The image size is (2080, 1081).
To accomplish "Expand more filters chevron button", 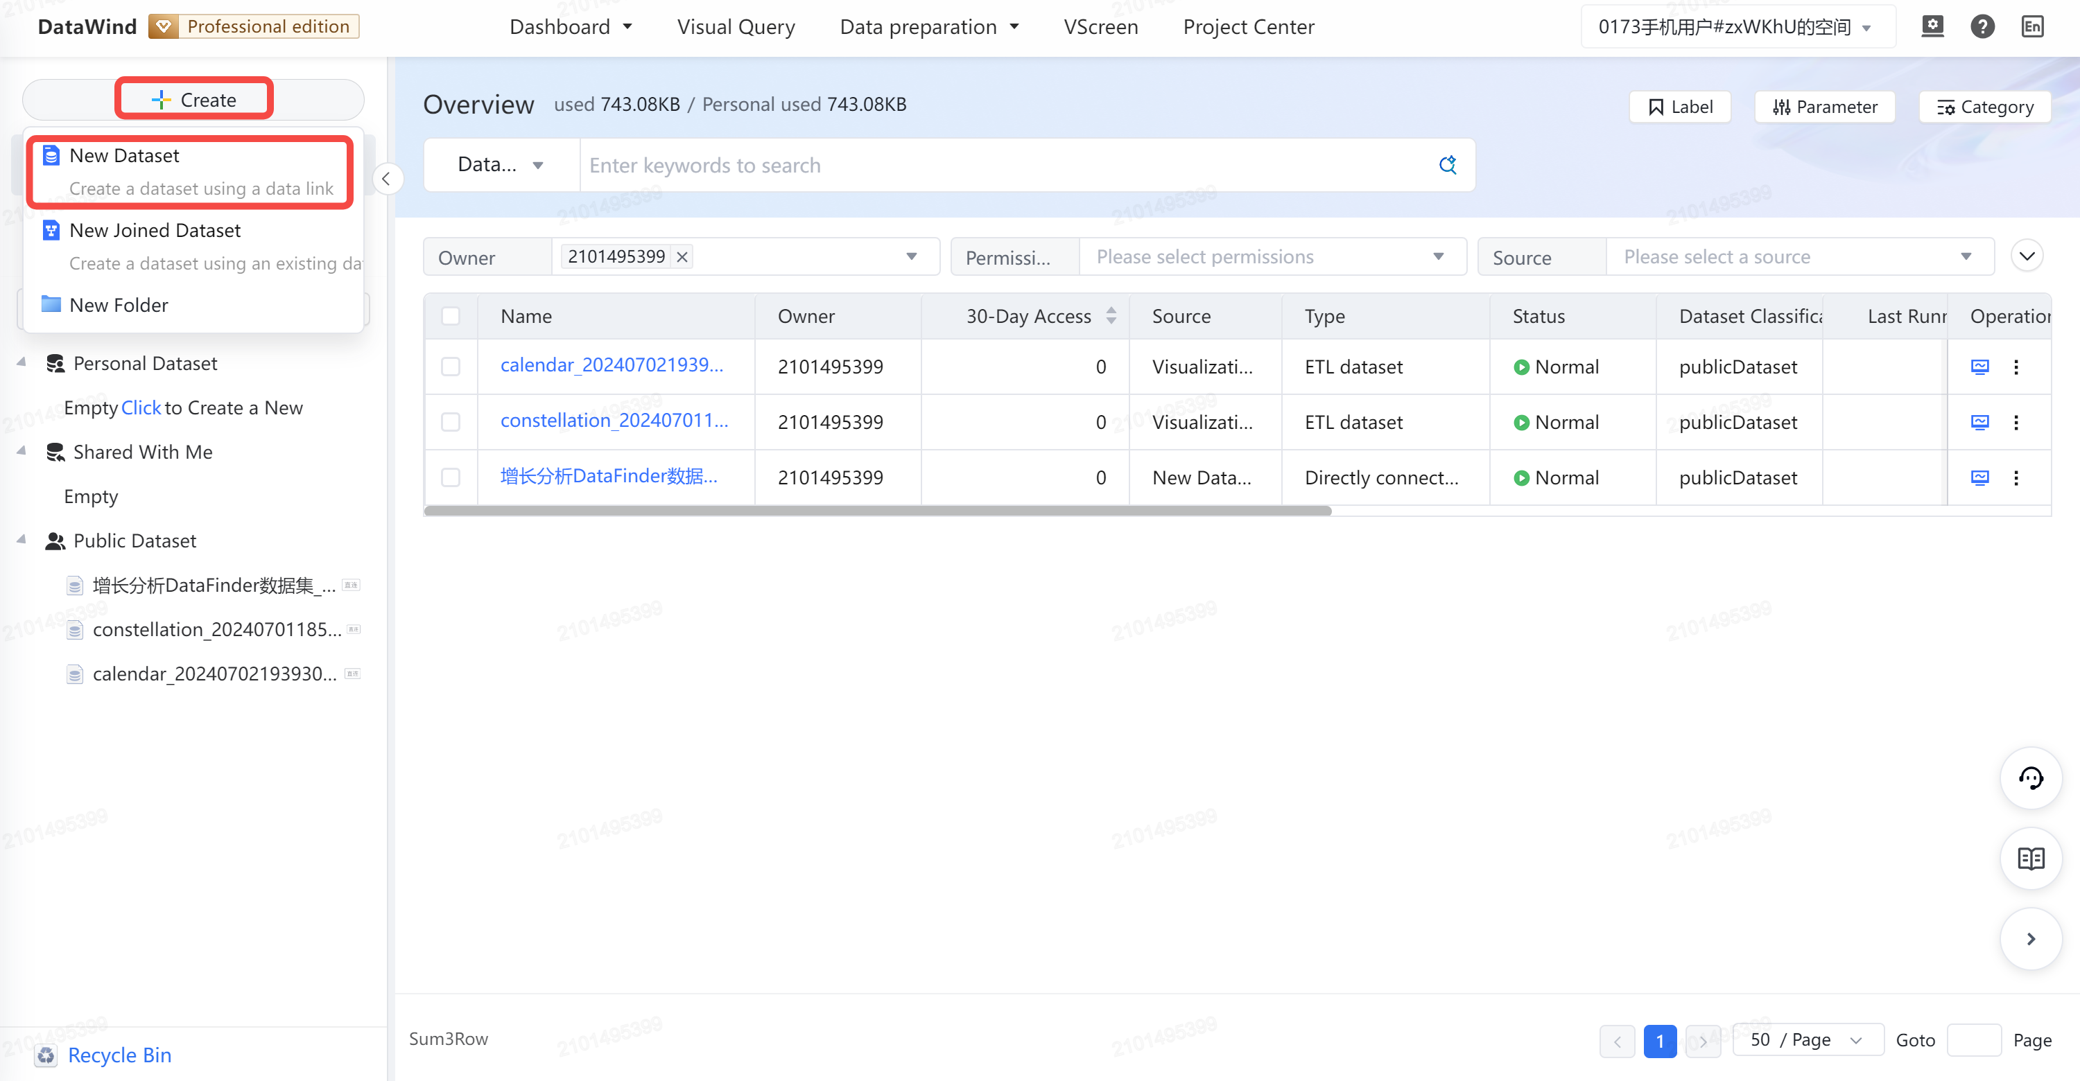I will (2027, 256).
